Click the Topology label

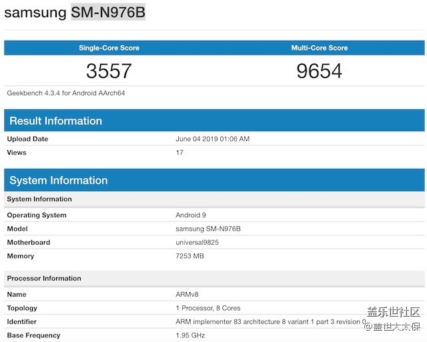[22, 308]
